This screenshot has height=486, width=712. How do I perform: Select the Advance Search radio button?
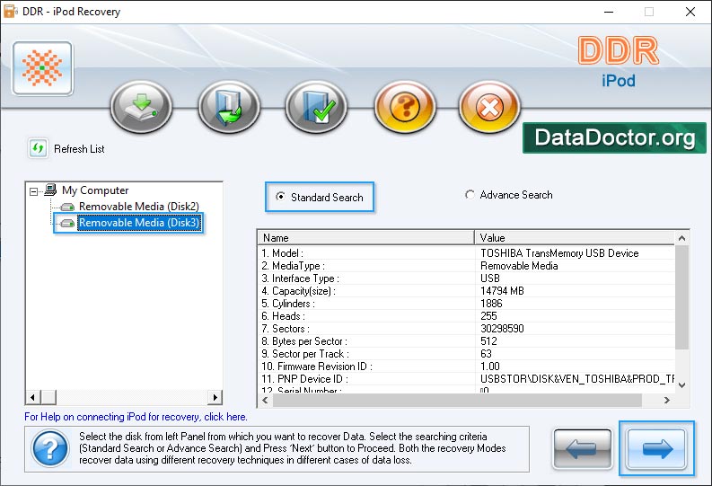coord(470,195)
